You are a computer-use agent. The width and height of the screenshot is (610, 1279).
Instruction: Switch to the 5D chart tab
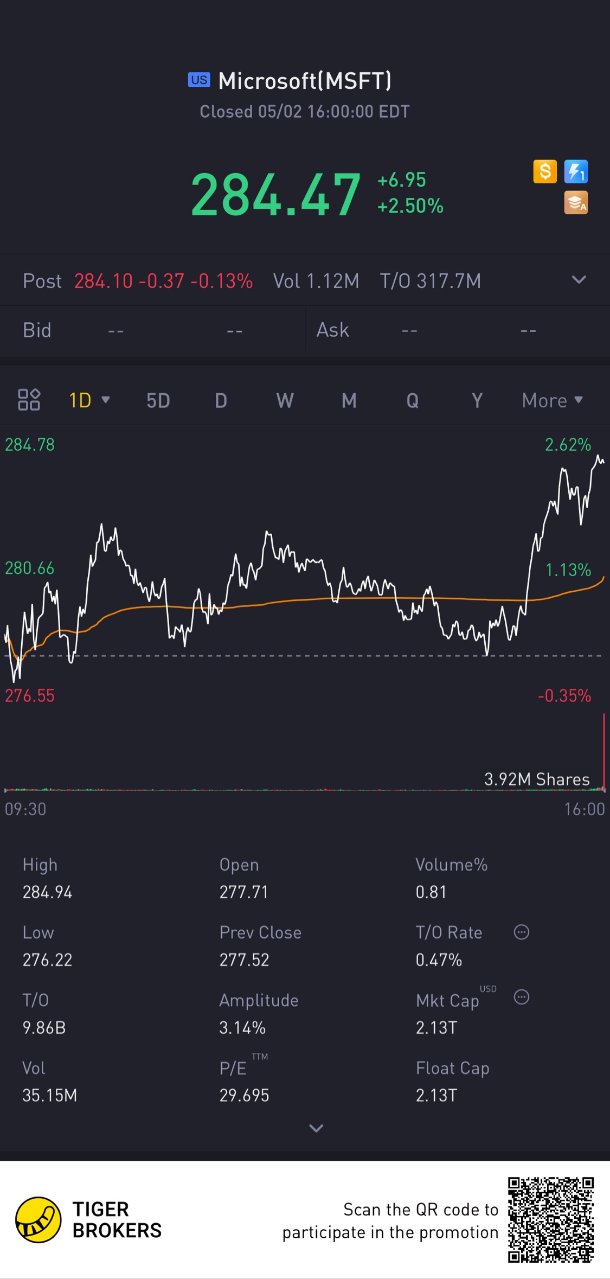(158, 400)
